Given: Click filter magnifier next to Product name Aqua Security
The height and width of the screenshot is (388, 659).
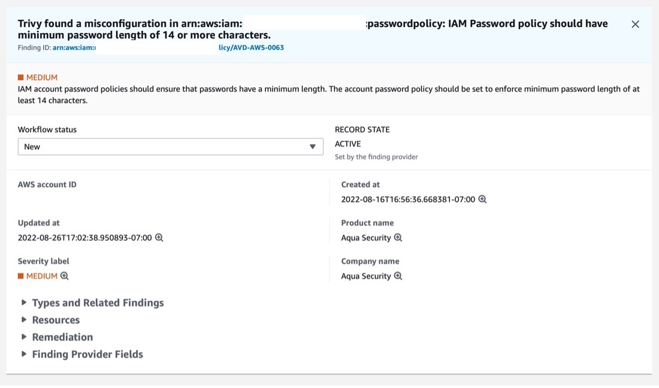Looking at the screenshot, I should click(x=398, y=237).
